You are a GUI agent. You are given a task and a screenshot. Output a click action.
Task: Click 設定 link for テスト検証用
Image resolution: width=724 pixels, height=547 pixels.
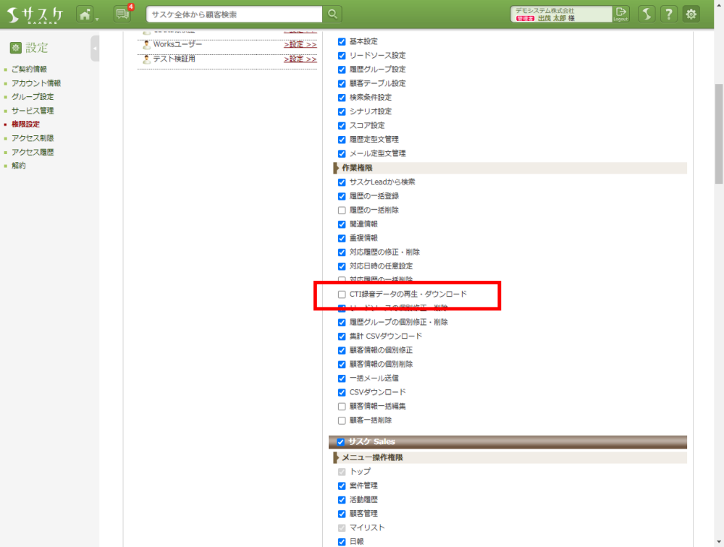(x=300, y=59)
